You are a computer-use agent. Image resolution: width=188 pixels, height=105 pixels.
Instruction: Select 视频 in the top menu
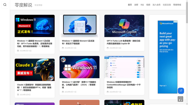148,5
